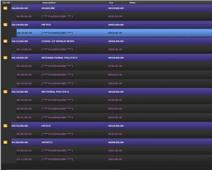The height and width of the screenshot is (170, 212).
Task: Click the SPORTS block icon
Action: click(x=5, y=142)
